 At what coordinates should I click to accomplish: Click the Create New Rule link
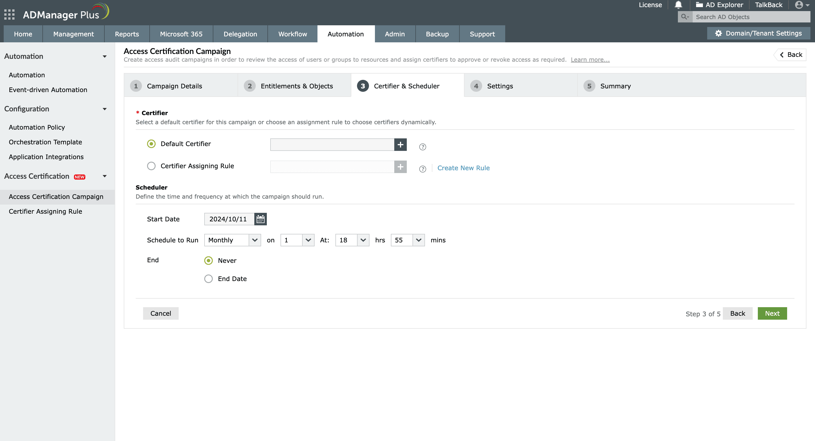pyautogui.click(x=463, y=168)
